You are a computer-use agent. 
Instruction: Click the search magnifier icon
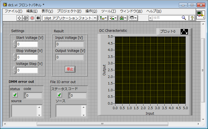pyautogui.click(x=184, y=18)
